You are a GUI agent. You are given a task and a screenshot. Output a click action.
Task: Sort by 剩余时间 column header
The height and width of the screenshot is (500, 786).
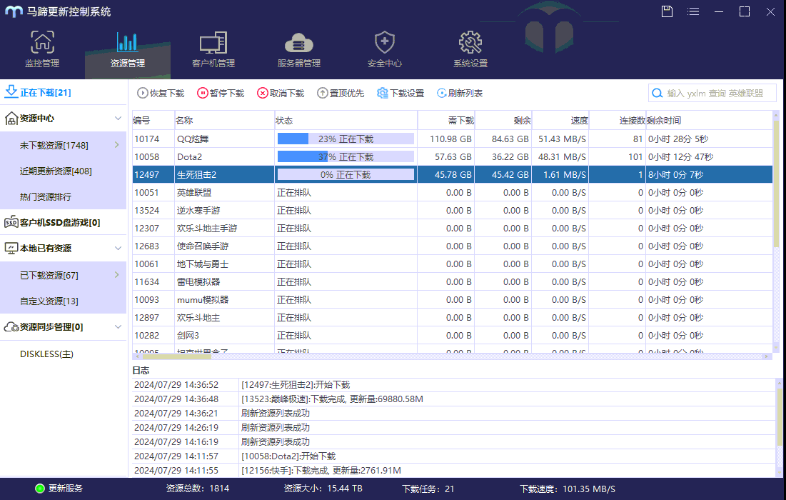pos(710,121)
